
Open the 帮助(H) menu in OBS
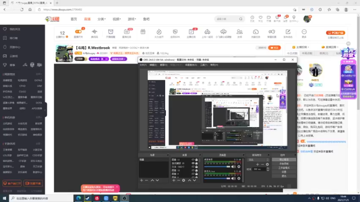click(x=214, y=65)
